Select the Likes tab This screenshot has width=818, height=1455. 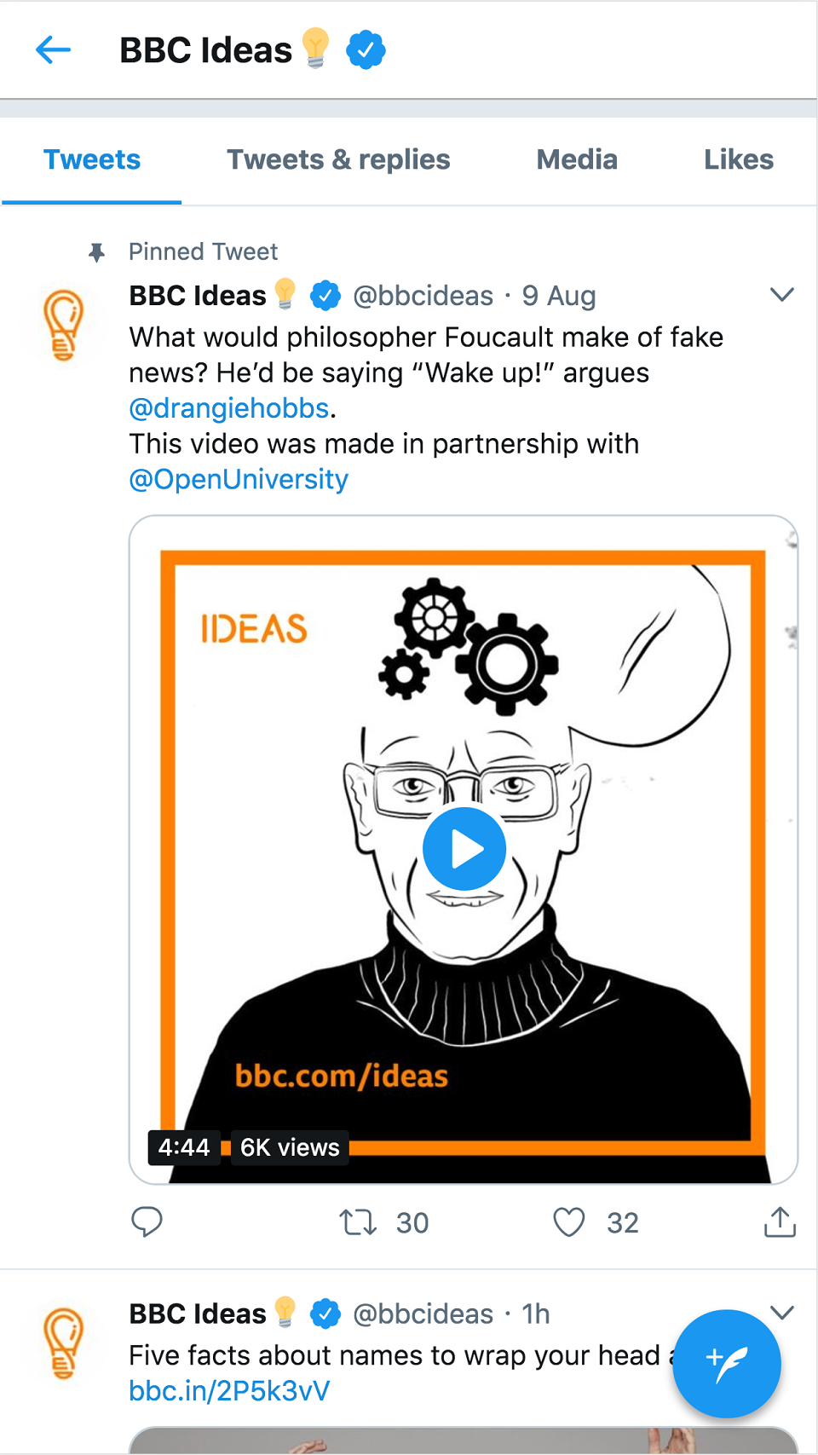(739, 159)
